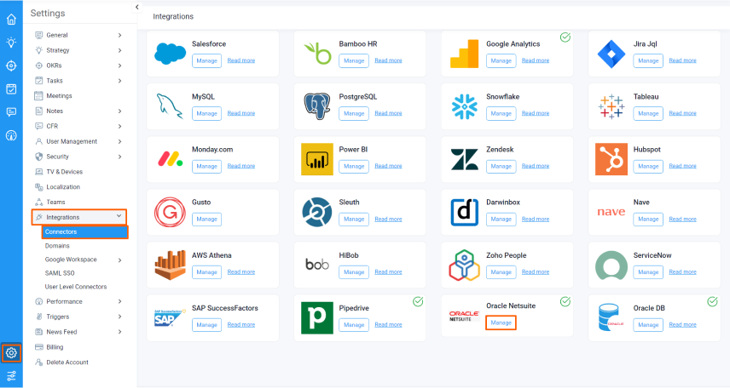Click the settings gear icon in left rail
Viewport: 730px width, 388px height.
pyautogui.click(x=11, y=352)
